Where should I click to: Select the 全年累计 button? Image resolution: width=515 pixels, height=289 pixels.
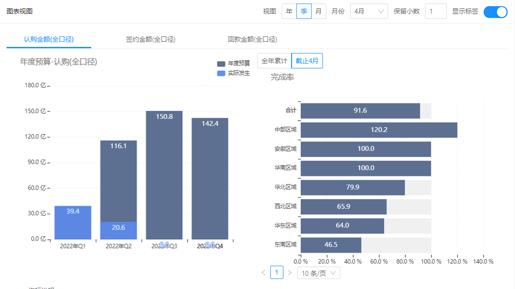click(x=274, y=61)
